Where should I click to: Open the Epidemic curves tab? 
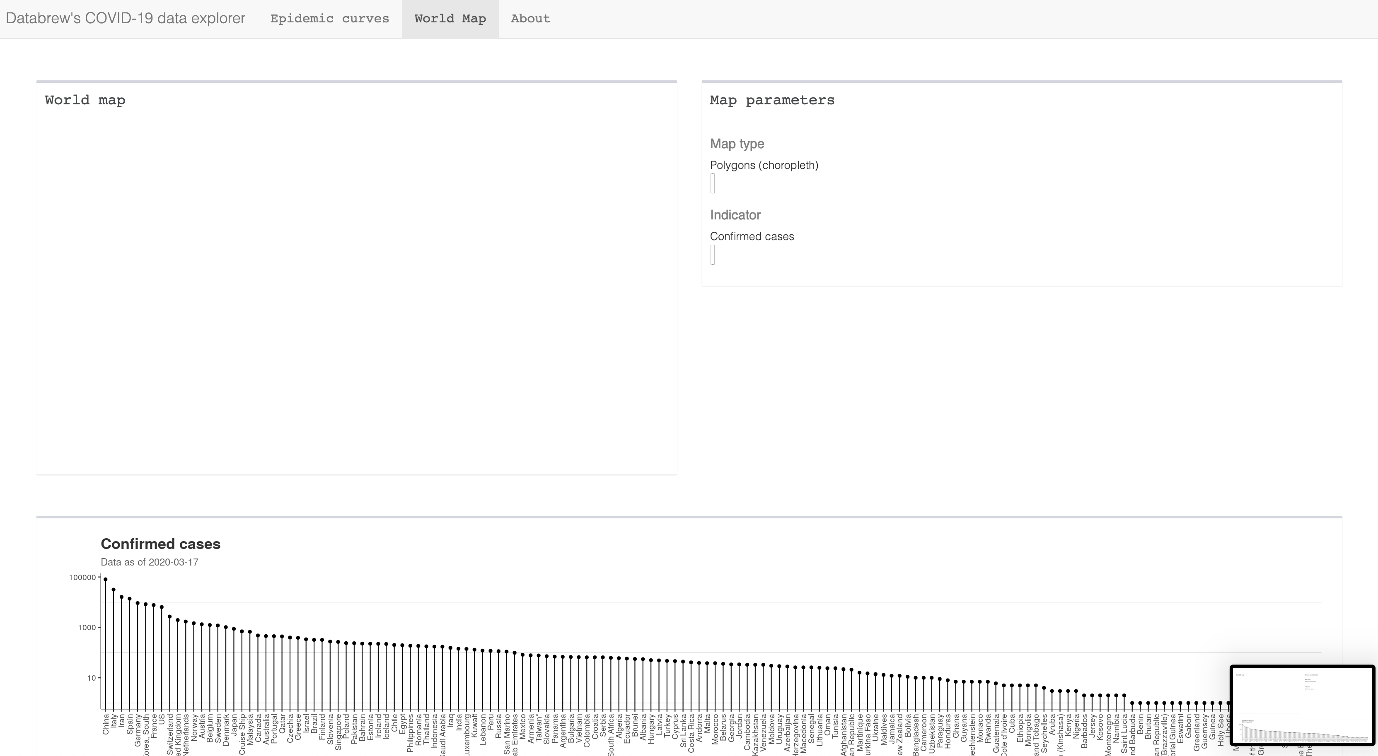point(329,19)
